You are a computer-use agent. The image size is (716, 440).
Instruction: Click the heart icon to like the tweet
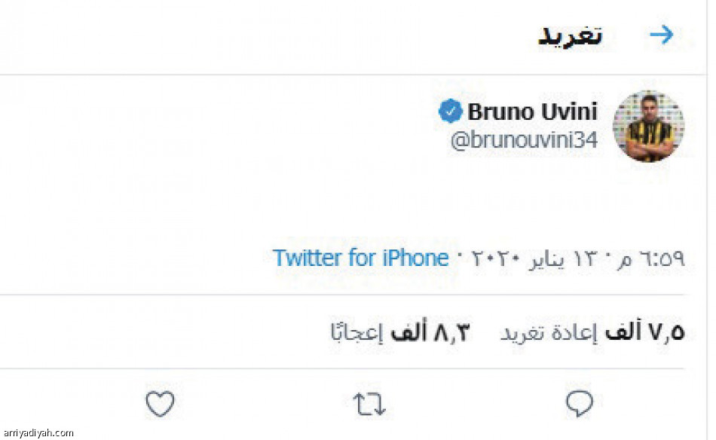158,404
